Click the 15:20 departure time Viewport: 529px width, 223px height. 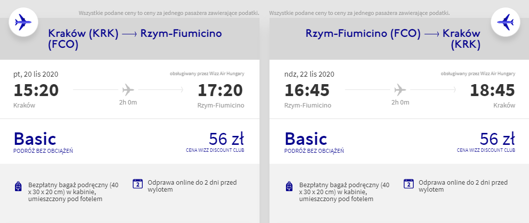pyautogui.click(x=36, y=90)
